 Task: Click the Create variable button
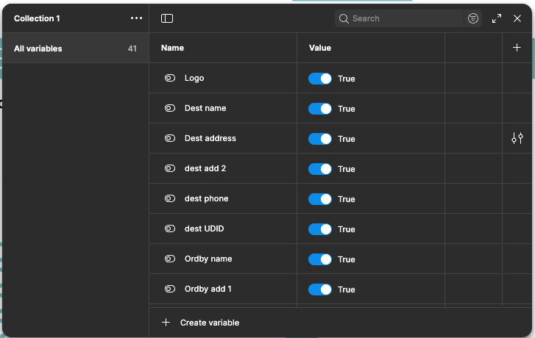click(x=201, y=323)
